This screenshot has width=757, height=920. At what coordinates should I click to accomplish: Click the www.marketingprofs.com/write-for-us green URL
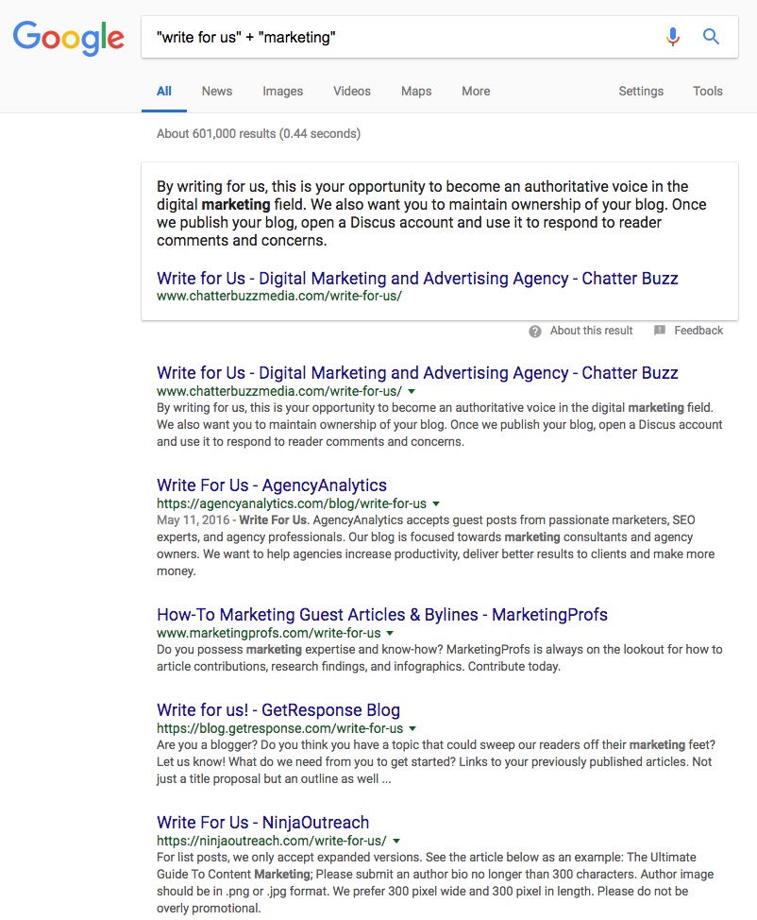click(x=269, y=633)
